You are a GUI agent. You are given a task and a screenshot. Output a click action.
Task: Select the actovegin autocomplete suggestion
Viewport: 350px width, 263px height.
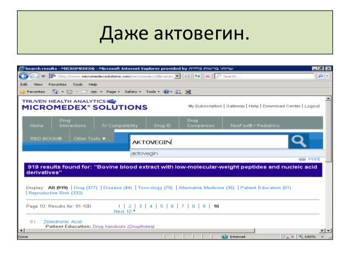[x=228, y=154]
